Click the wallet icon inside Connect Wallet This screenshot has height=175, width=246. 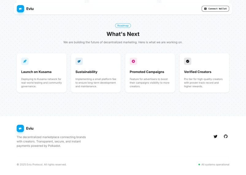(x=206, y=9)
